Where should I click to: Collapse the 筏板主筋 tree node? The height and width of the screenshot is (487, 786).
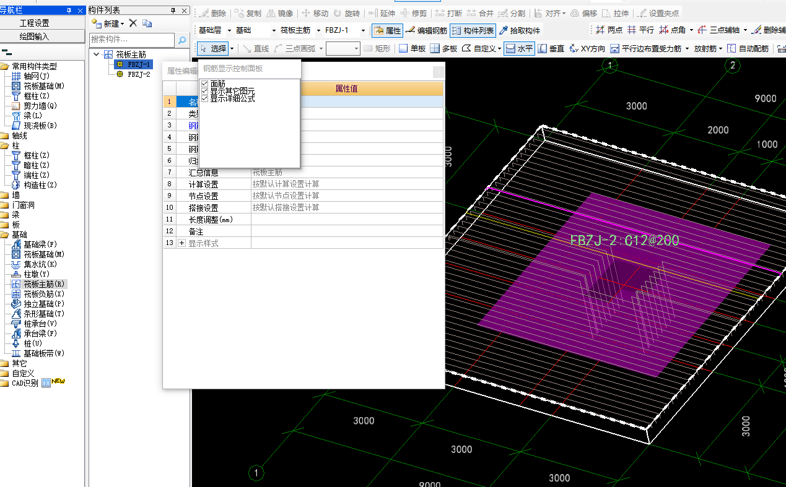(x=97, y=54)
